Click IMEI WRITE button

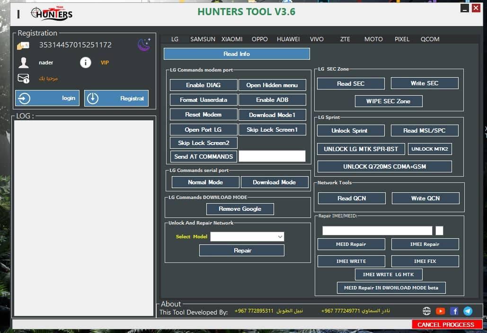click(351, 261)
